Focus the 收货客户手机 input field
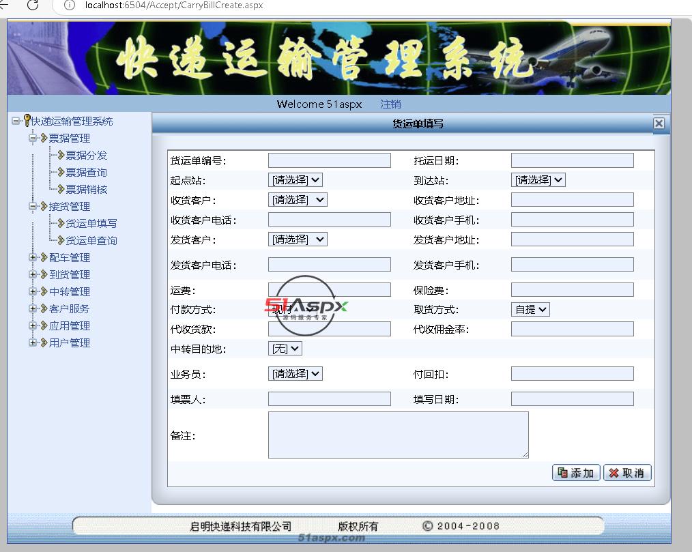 pyautogui.click(x=573, y=219)
